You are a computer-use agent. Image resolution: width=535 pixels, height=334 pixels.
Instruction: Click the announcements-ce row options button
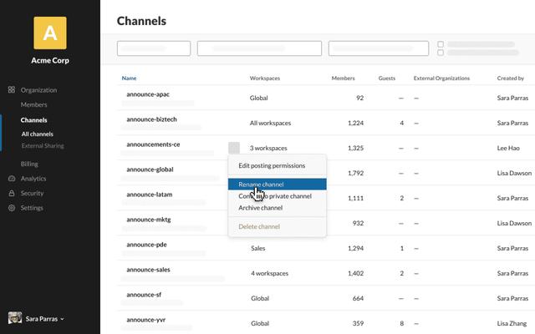tap(234, 148)
